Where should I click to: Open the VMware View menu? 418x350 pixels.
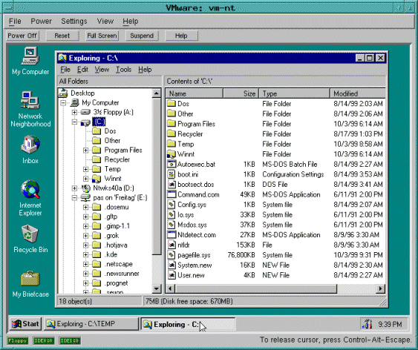pyautogui.click(x=105, y=21)
